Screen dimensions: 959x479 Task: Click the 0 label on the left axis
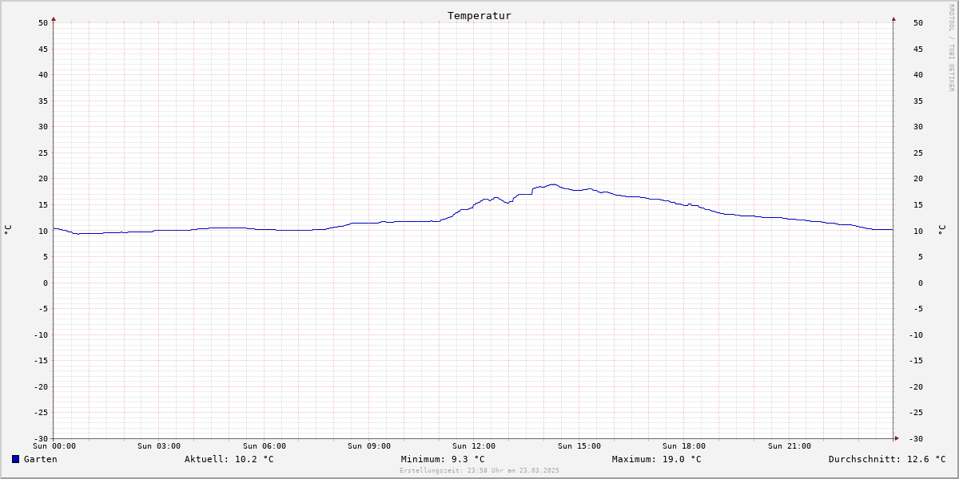tap(46, 283)
